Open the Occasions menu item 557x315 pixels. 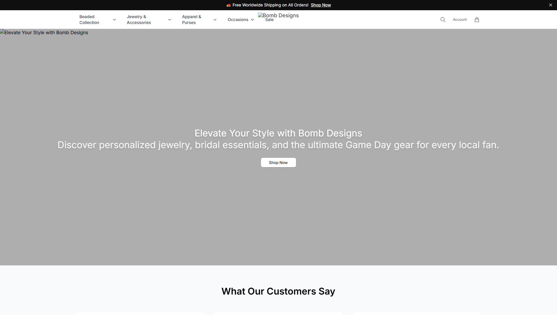click(x=238, y=20)
